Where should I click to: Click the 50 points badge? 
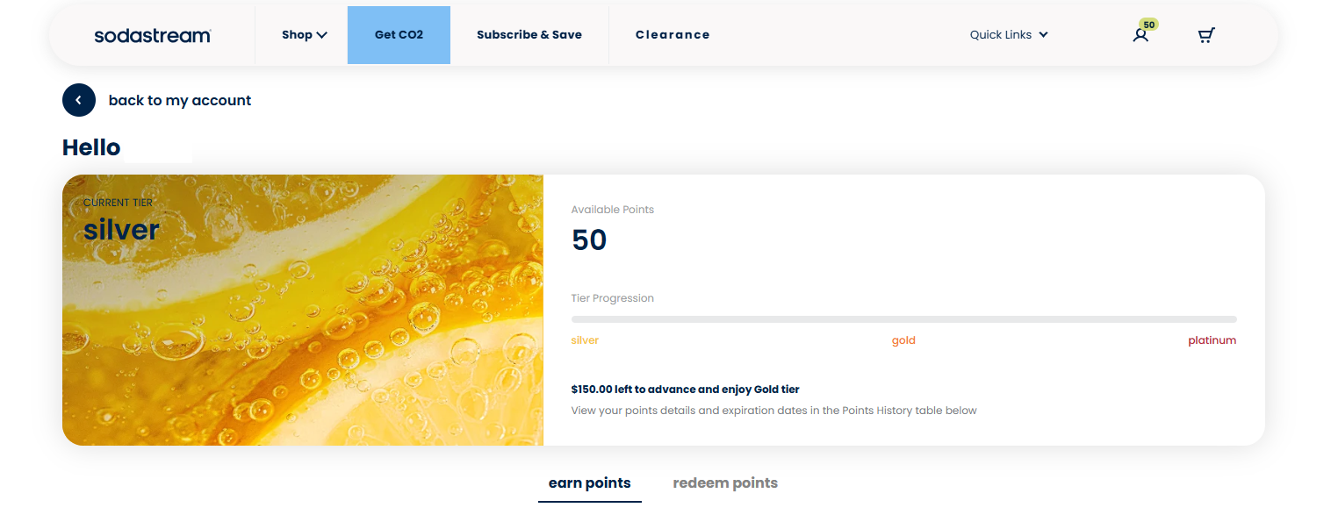(1148, 25)
